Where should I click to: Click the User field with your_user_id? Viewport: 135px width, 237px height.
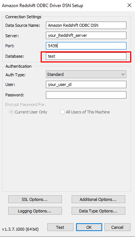[86, 84]
